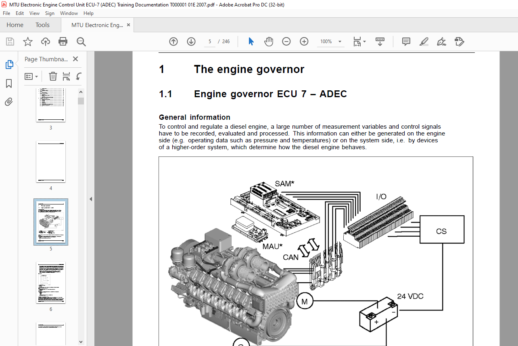Go to previous page arrow up
The image size is (518, 346).
tap(173, 42)
